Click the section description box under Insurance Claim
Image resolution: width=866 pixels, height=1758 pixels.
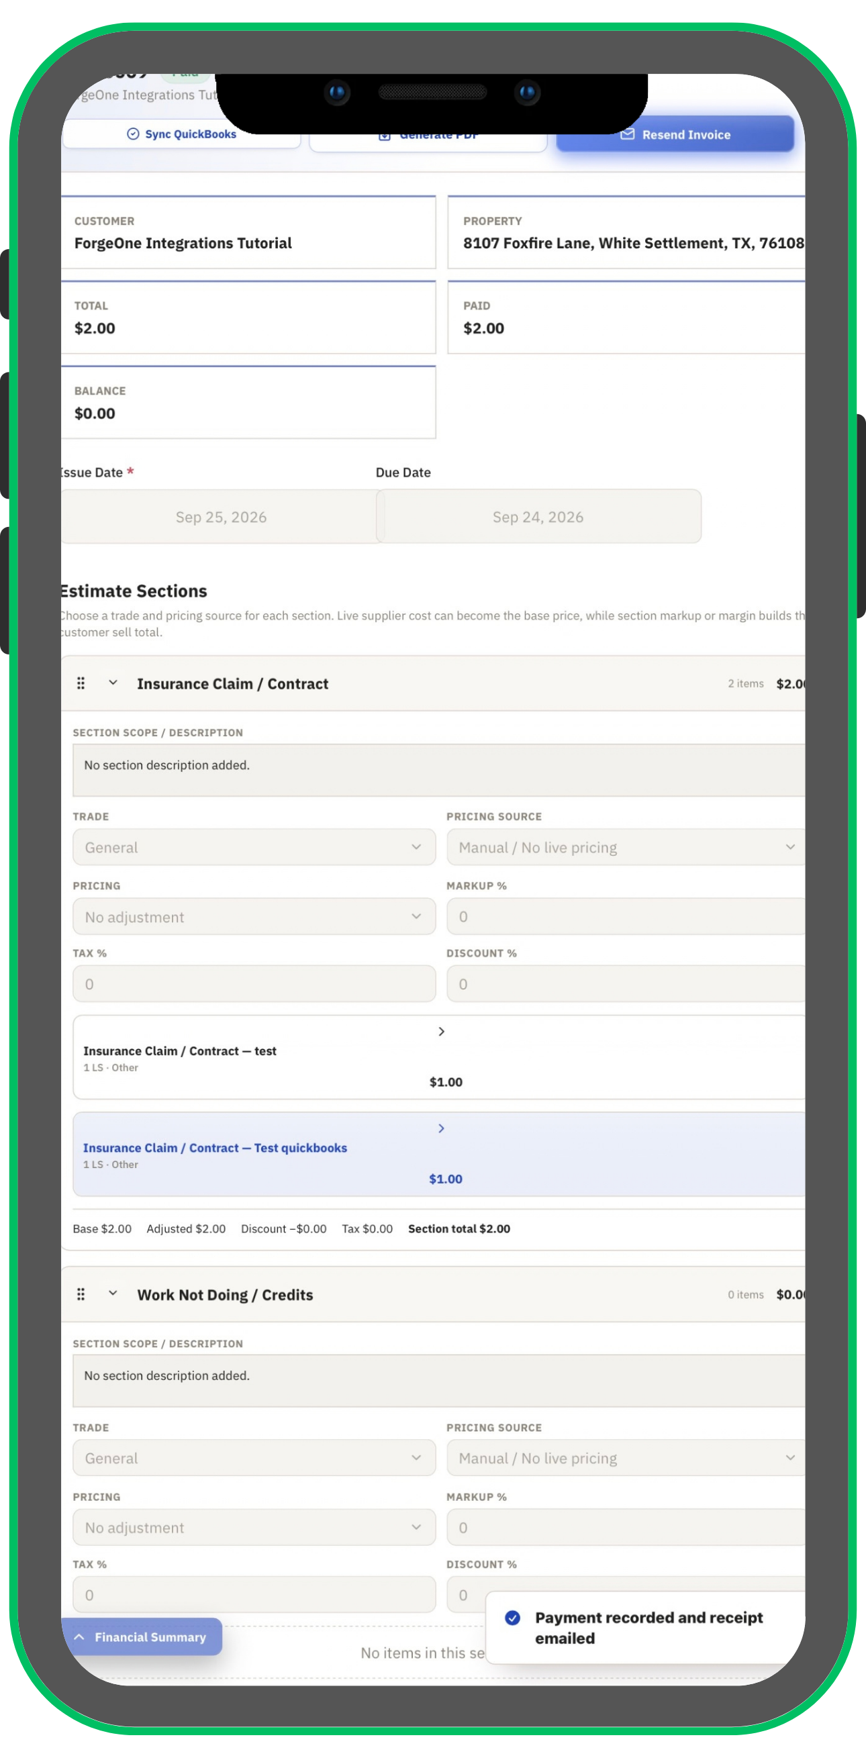[439, 770]
